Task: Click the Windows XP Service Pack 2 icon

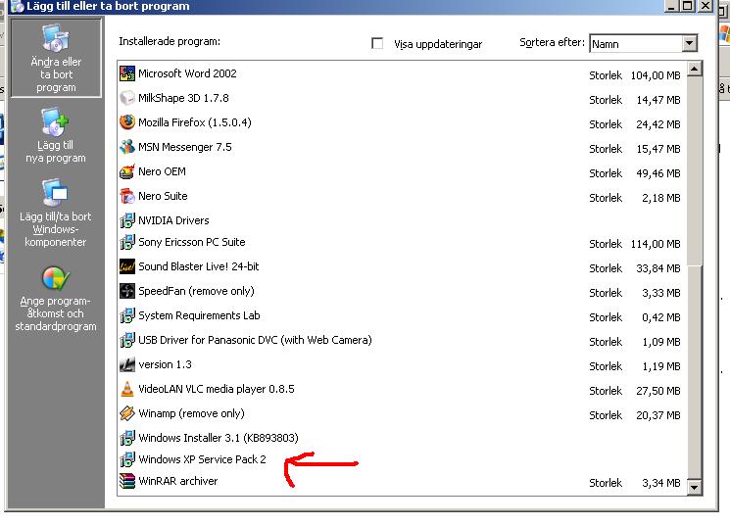Action: (x=127, y=459)
